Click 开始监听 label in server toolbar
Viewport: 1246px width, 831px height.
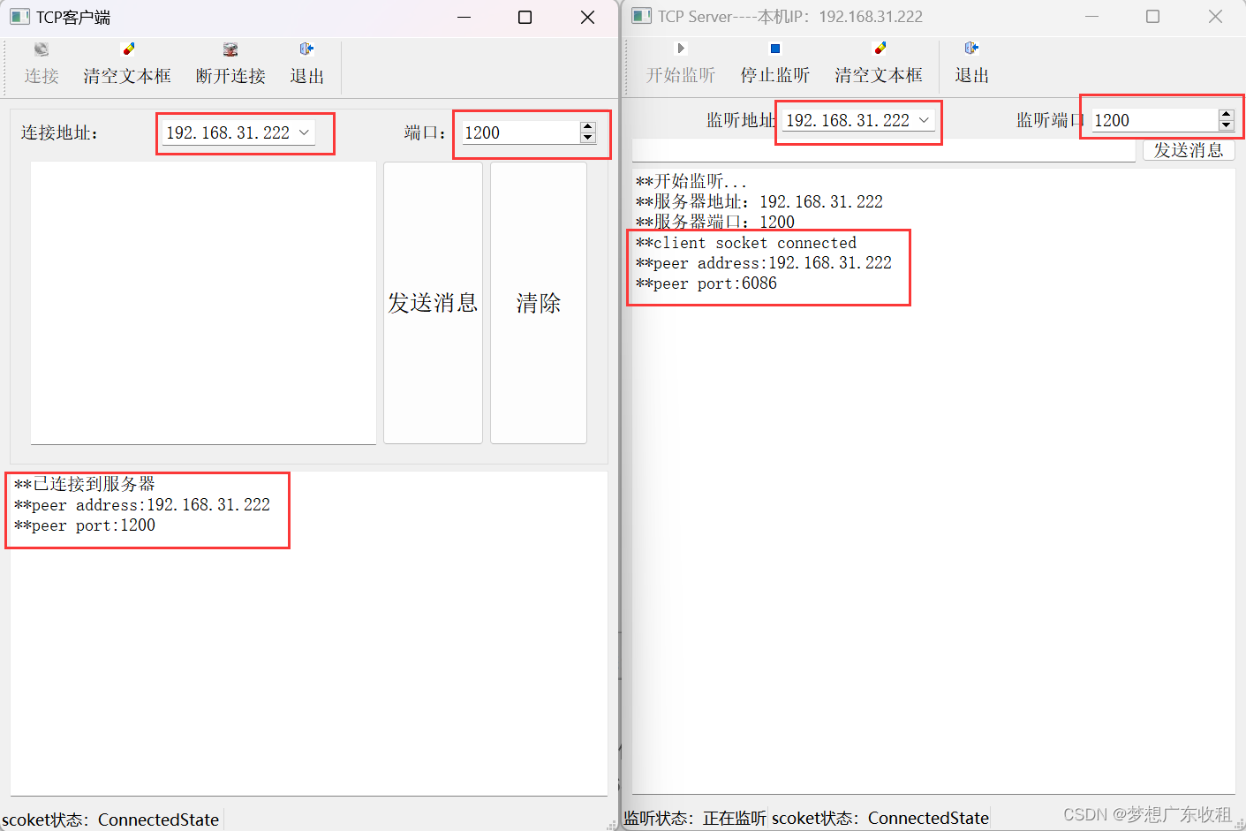pyautogui.click(x=681, y=75)
